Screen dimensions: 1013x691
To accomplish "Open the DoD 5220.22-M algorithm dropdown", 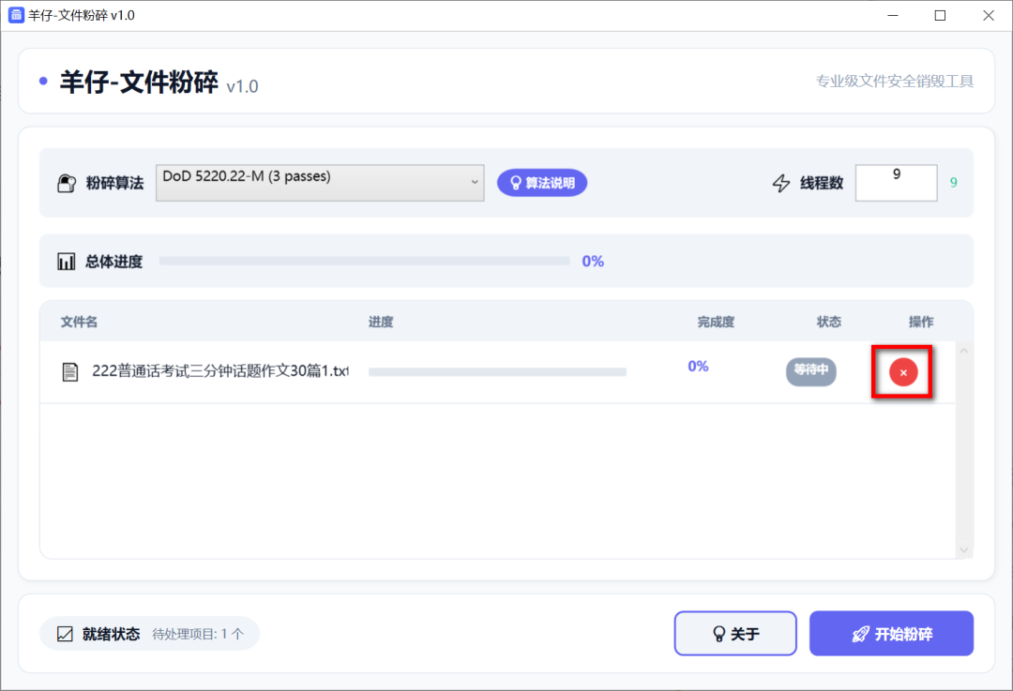I will [x=319, y=183].
